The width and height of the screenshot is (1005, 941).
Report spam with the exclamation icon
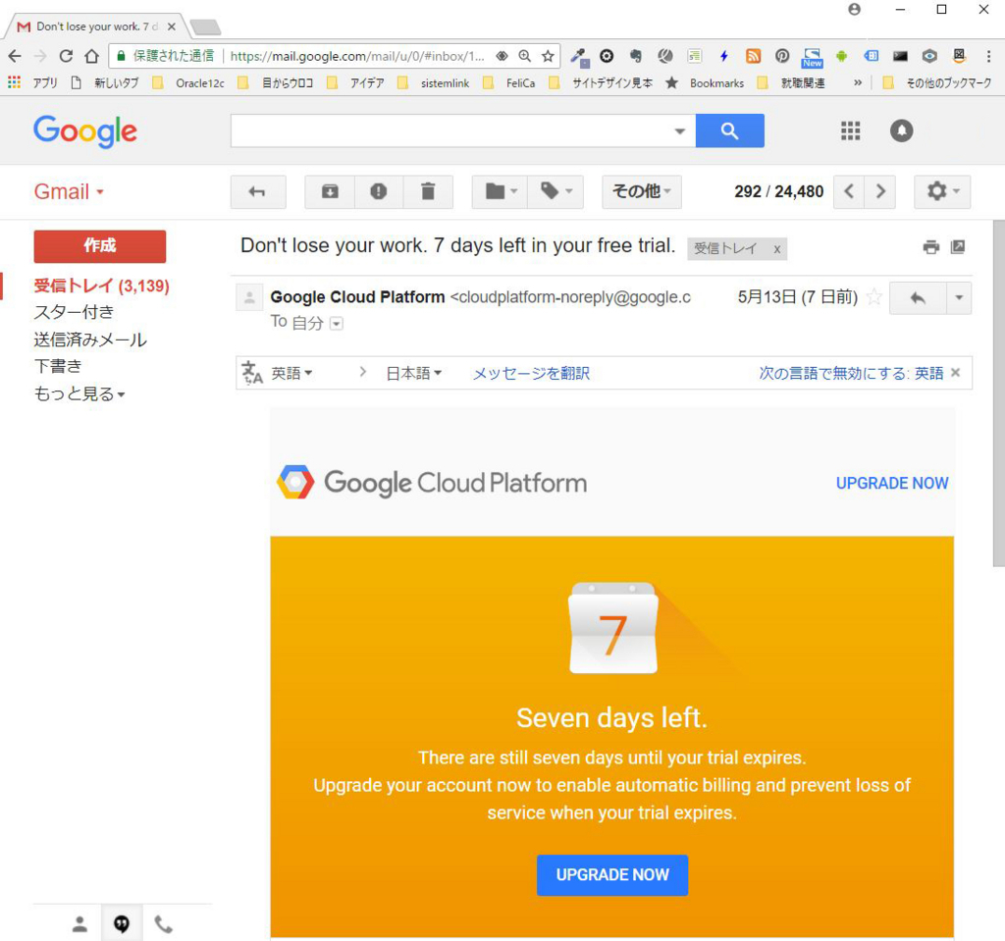point(379,191)
